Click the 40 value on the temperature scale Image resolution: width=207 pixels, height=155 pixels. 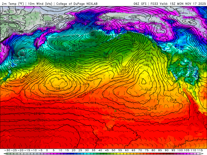coord(100,150)
